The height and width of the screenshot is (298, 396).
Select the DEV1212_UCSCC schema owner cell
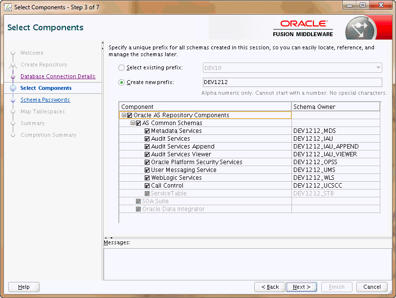(336, 186)
